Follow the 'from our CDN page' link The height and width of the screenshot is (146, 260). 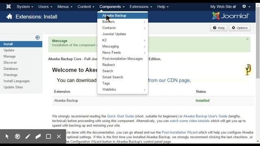coord(169,80)
